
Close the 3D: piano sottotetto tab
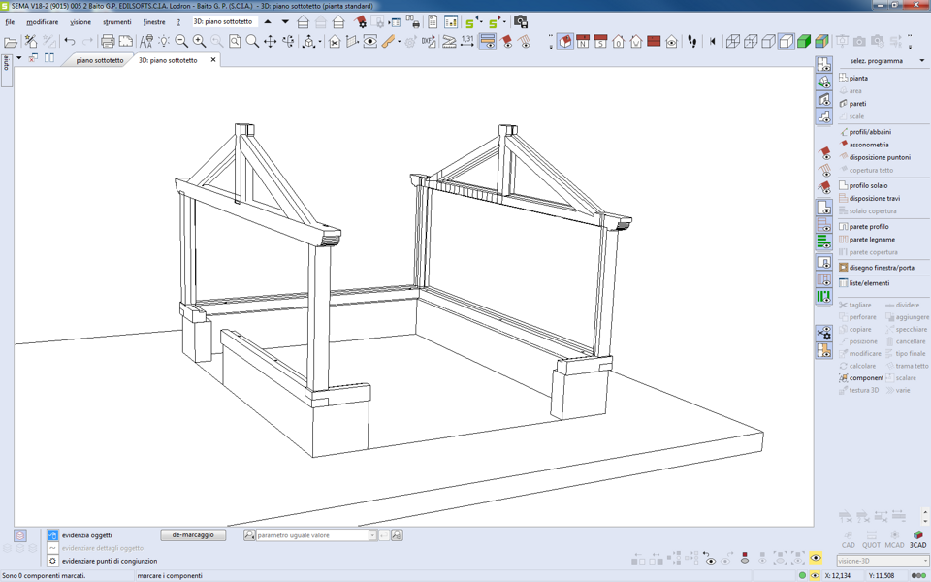pyautogui.click(x=213, y=60)
